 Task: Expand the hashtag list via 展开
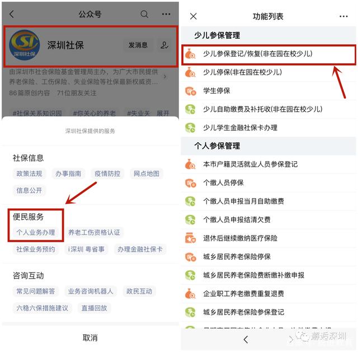pos(163,113)
